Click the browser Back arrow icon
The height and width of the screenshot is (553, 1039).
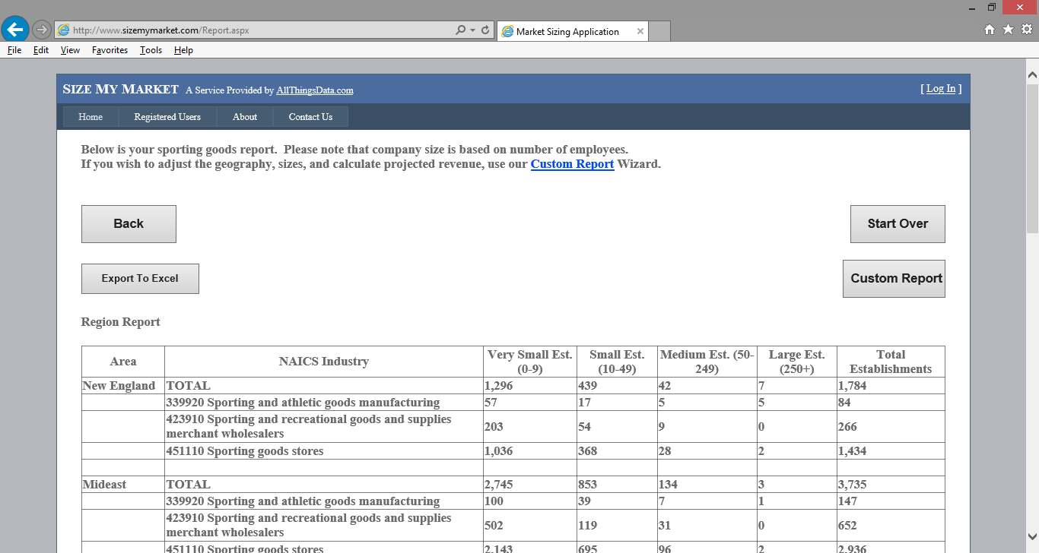[x=15, y=30]
